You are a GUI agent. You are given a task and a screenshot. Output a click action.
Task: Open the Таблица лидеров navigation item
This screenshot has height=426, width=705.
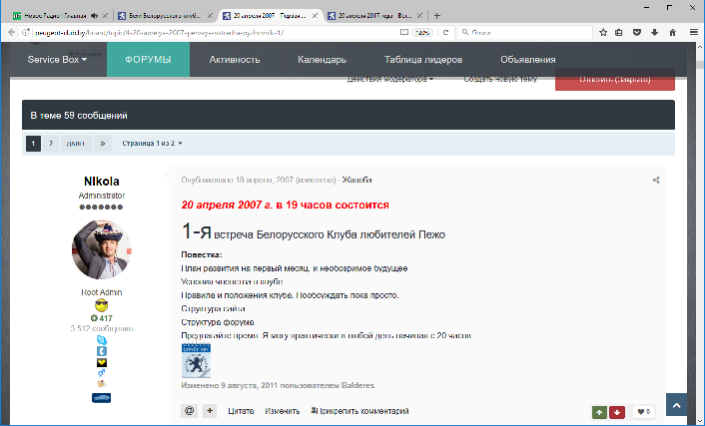pos(423,59)
